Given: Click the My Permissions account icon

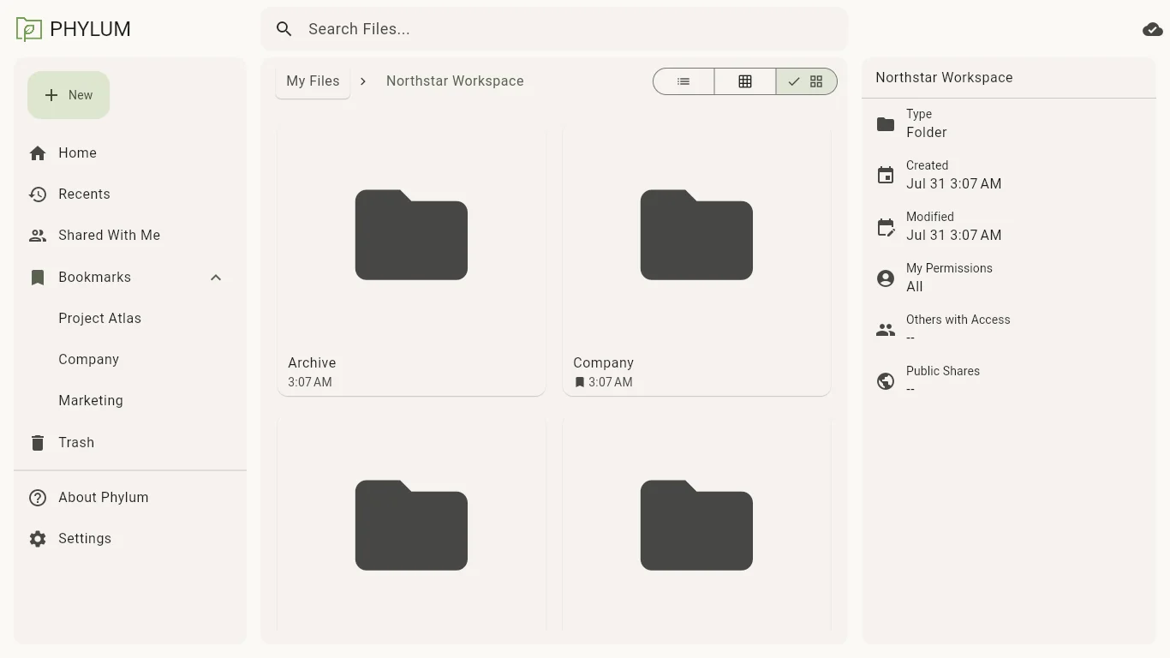Looking at the screenshot, I should 886,278.
